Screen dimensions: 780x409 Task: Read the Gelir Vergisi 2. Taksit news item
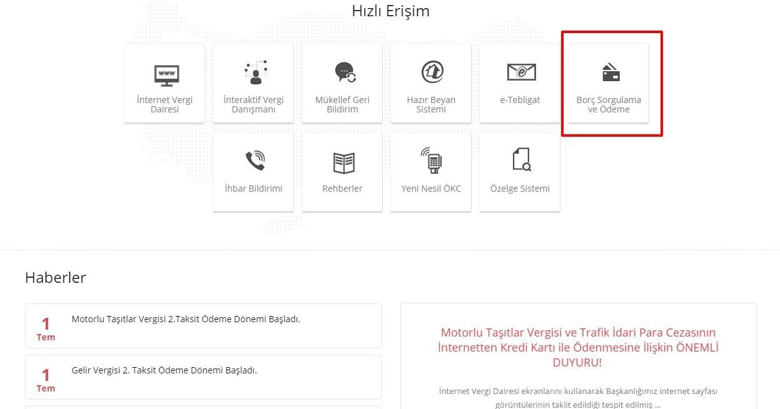pyautogui.click(x=165, y=370)
